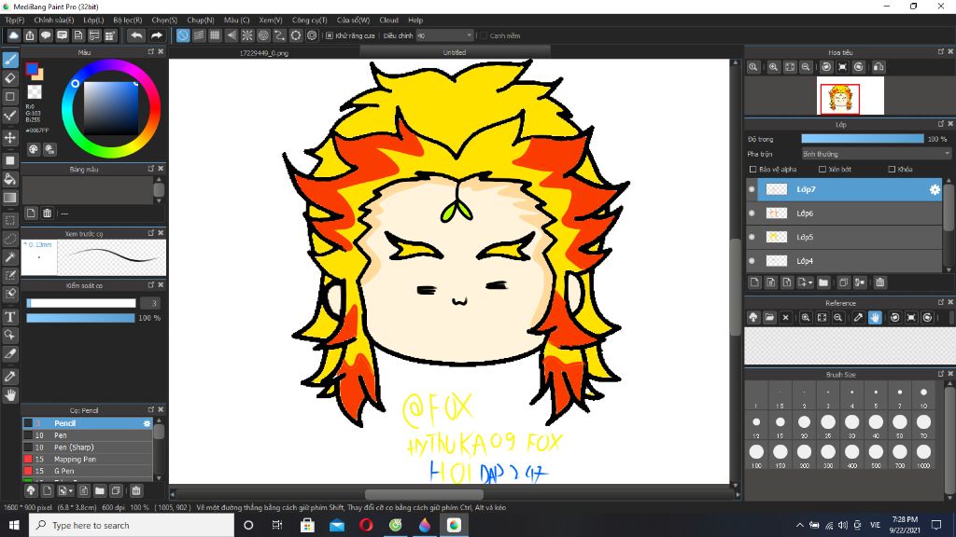Select the Mapping Pen brush
Screen dimensions: 956x537
(x=87, y=459)
